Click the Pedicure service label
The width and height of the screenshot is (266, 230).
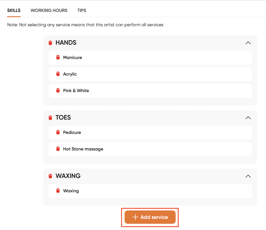[x=72, y=132]
